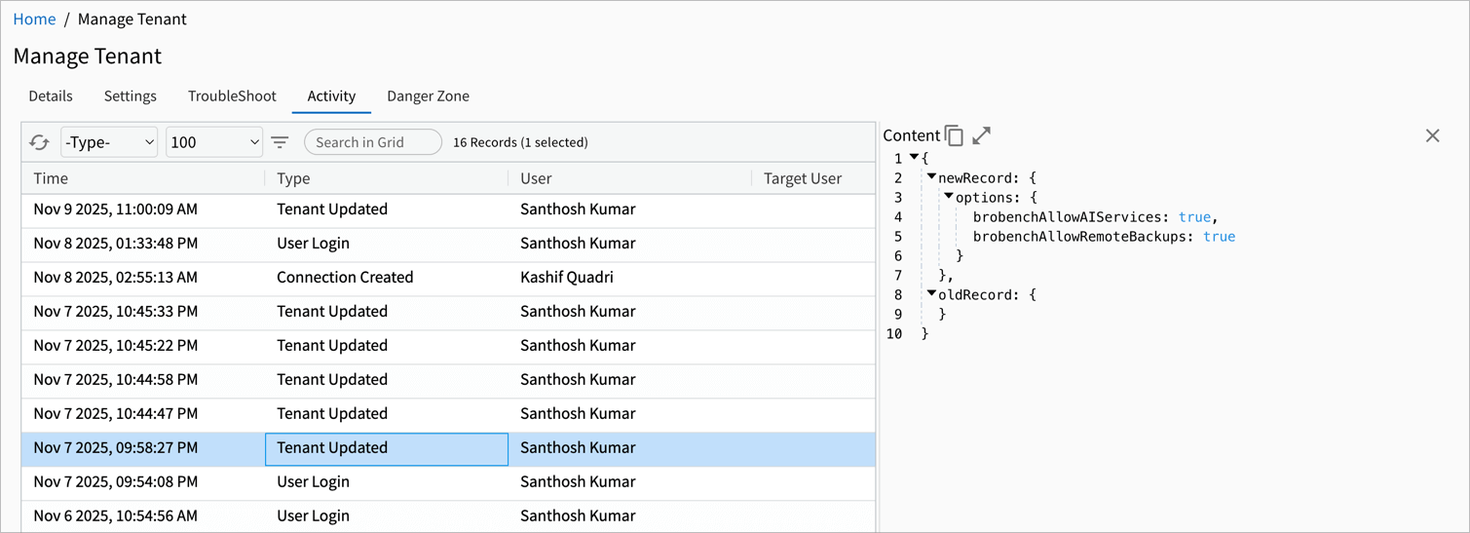Click the Search in Grid field

(373, 142)
